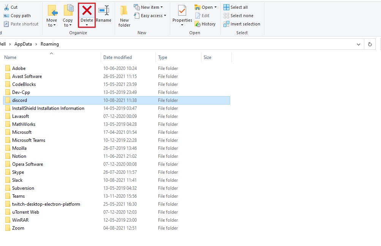This screenshot has height=246, width=381.
Task: Click discord date 10-08-2021 11:38
Action: click(120, 100)
